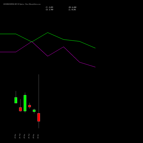Select the low value L: 0.36
Screen dimensions: 143x143
pyautogui.click(x=72, y=10)
